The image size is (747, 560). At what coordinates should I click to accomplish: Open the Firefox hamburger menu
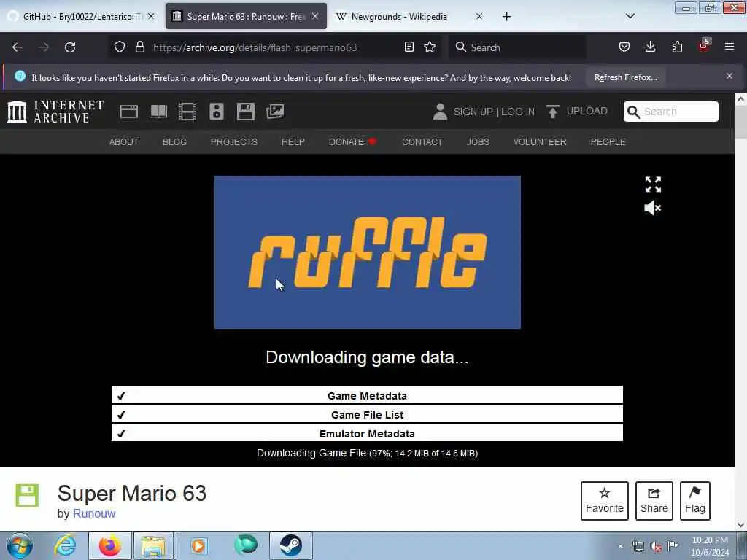point(729,47)
